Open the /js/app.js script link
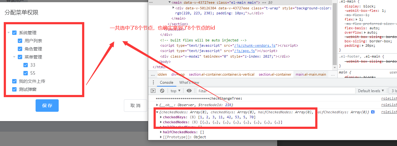This screenshot has height=146, width=397. (x=245, y=51)
